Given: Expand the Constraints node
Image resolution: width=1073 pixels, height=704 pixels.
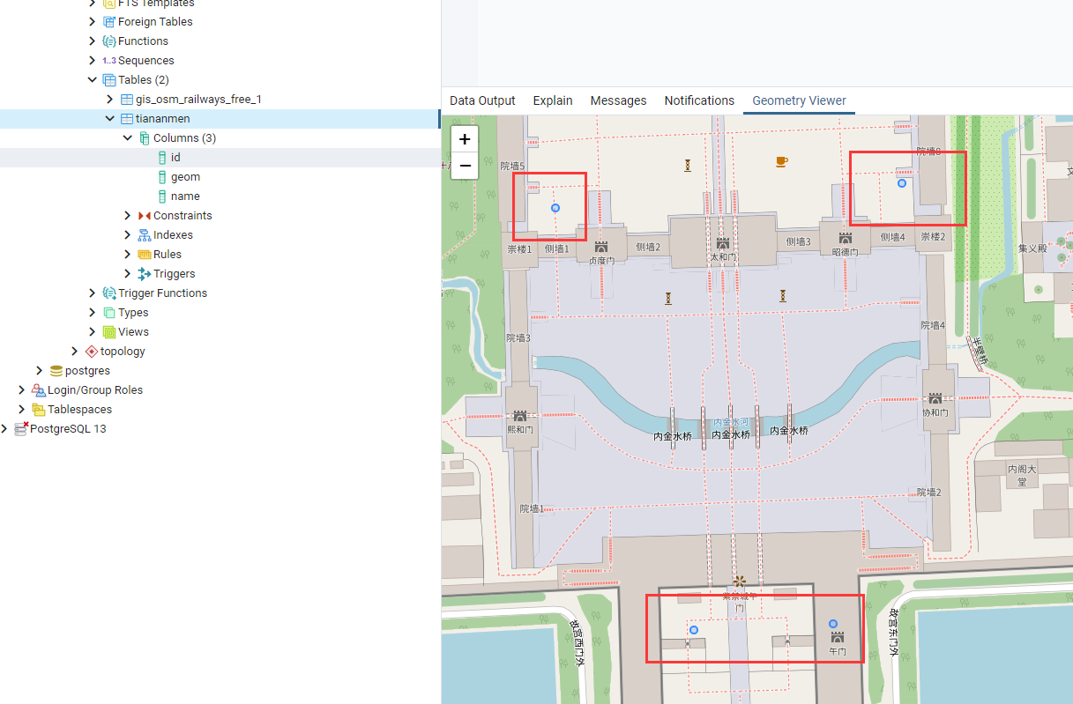Looking at the screenshot, I should click(x=128, y=216).
